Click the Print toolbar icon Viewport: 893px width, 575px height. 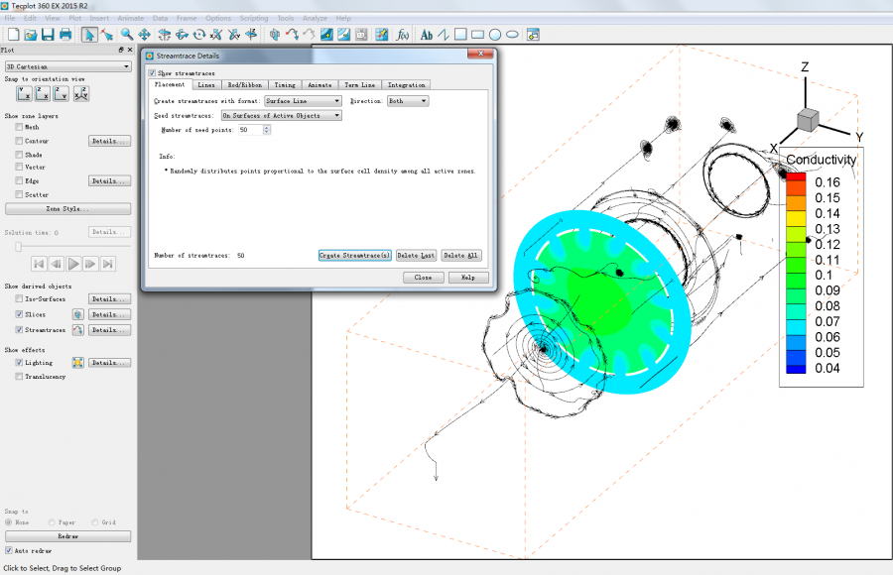click(x=64, y=35)
